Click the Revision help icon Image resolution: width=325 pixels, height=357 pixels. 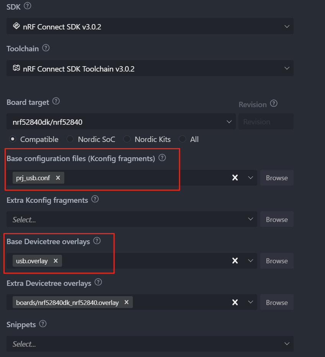(274, 104)
